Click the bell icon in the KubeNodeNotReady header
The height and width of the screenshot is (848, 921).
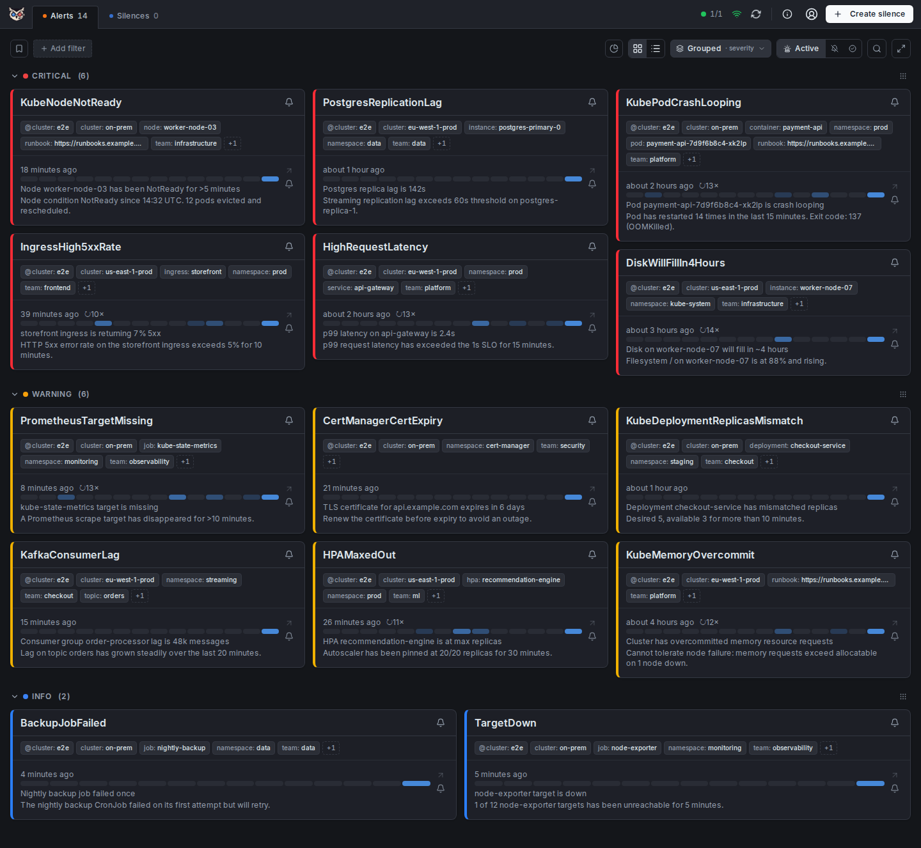click(289, 102)
